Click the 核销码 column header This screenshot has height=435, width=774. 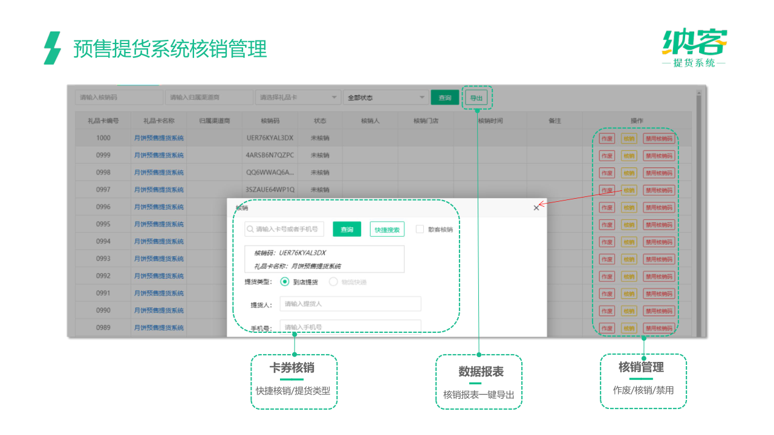(270, 121)
